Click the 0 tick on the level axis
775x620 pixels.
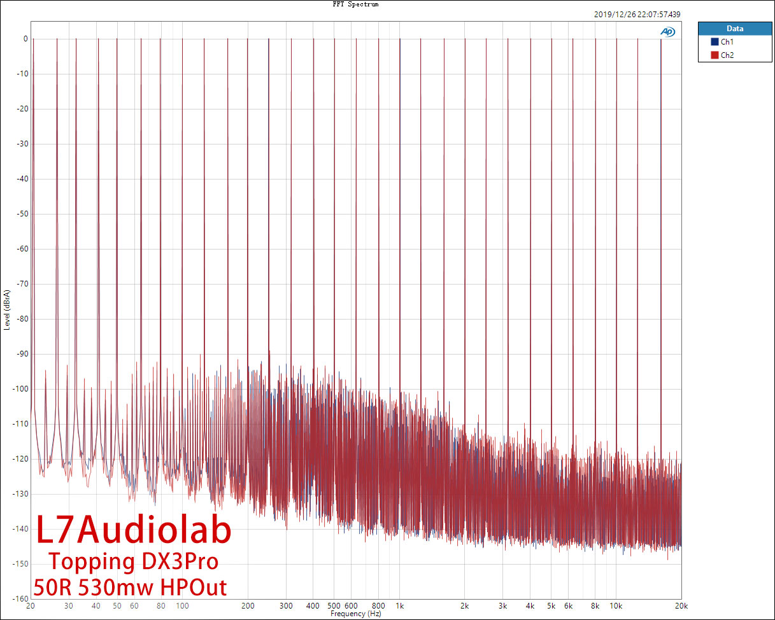coord(25,39)
